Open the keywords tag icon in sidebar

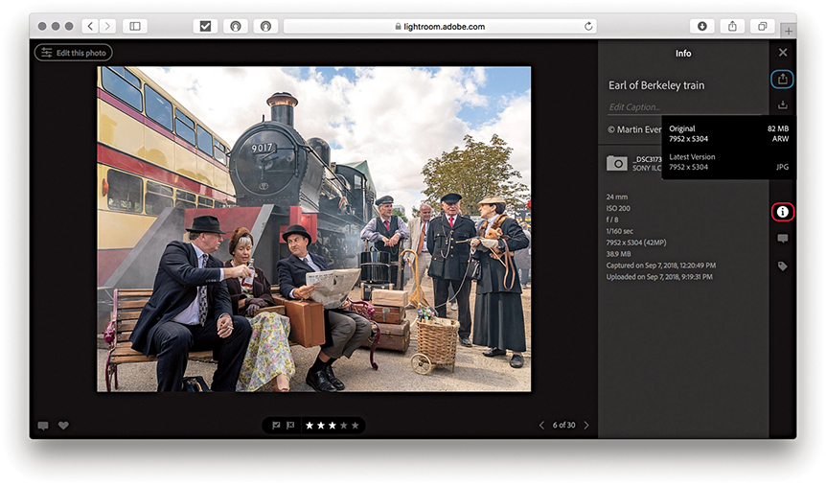tap(783, 266)
